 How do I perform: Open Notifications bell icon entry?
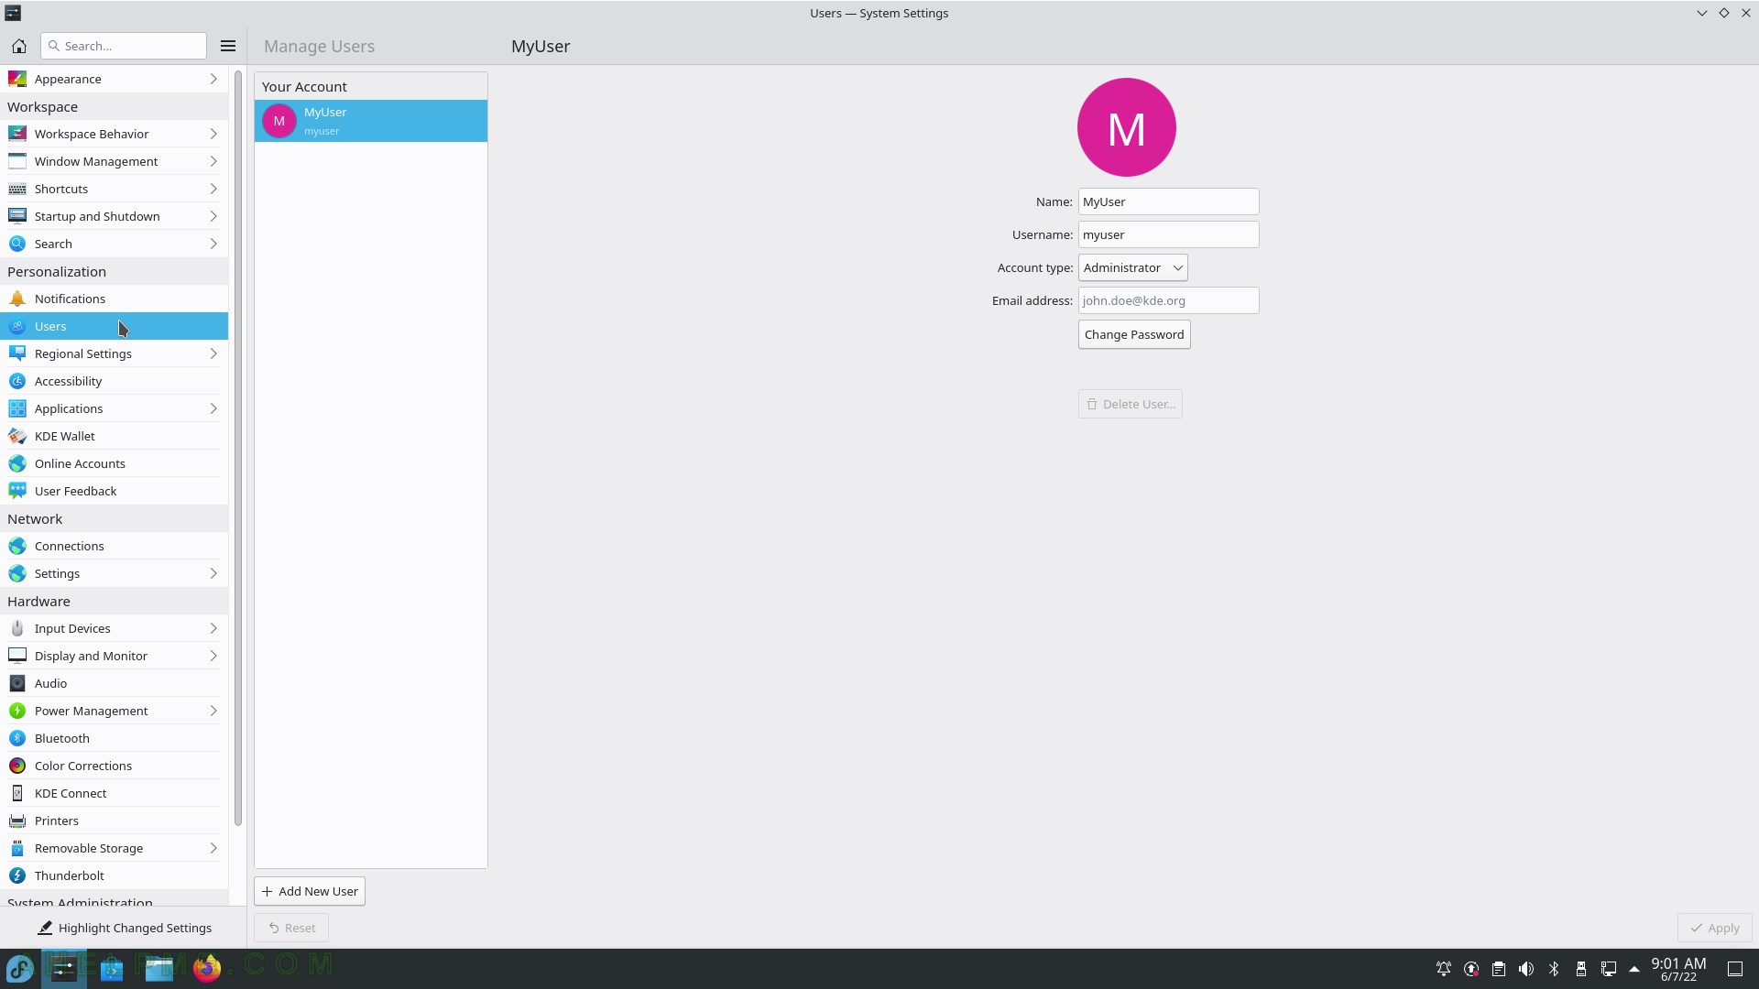(17, 299)
